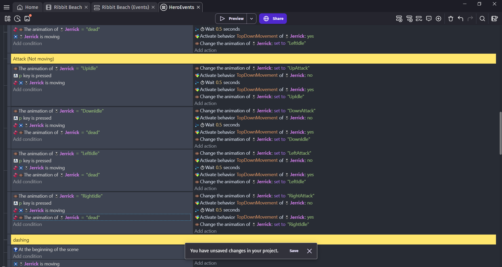Click the notepad-and-pencil icon in toolbar

[494, 19]
